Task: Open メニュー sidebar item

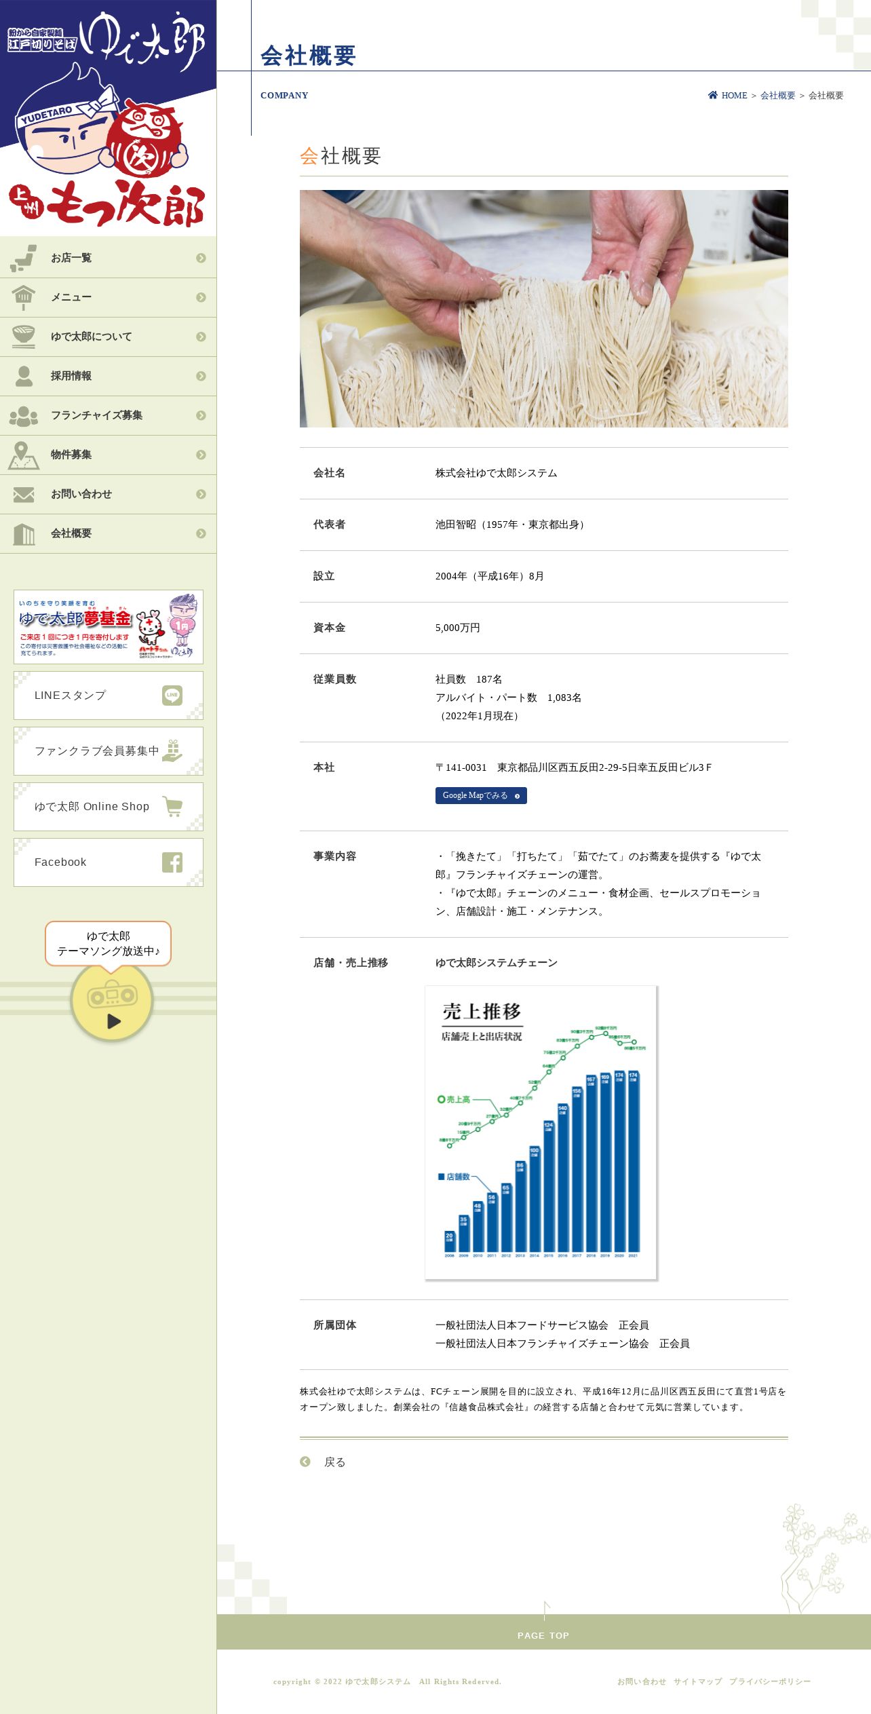Action: [x=108, y=297]
